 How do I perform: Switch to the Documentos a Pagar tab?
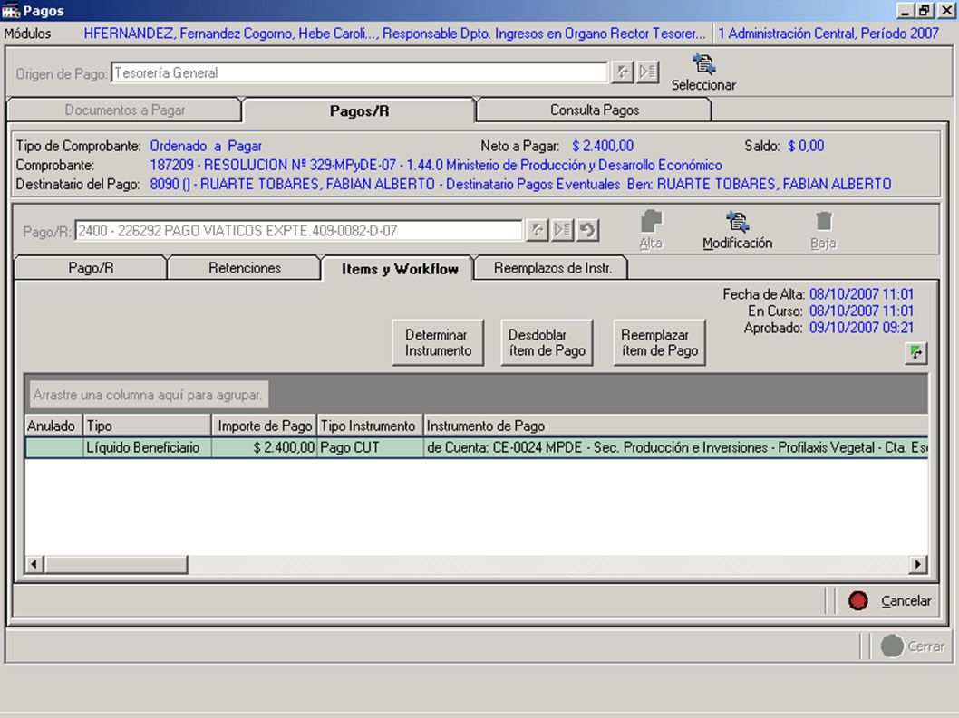pos(125,110)
